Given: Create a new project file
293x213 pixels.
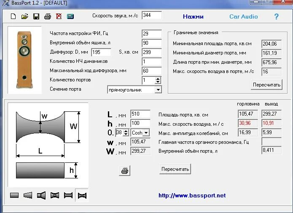Looking at the screenshot, I should point(13,16).
